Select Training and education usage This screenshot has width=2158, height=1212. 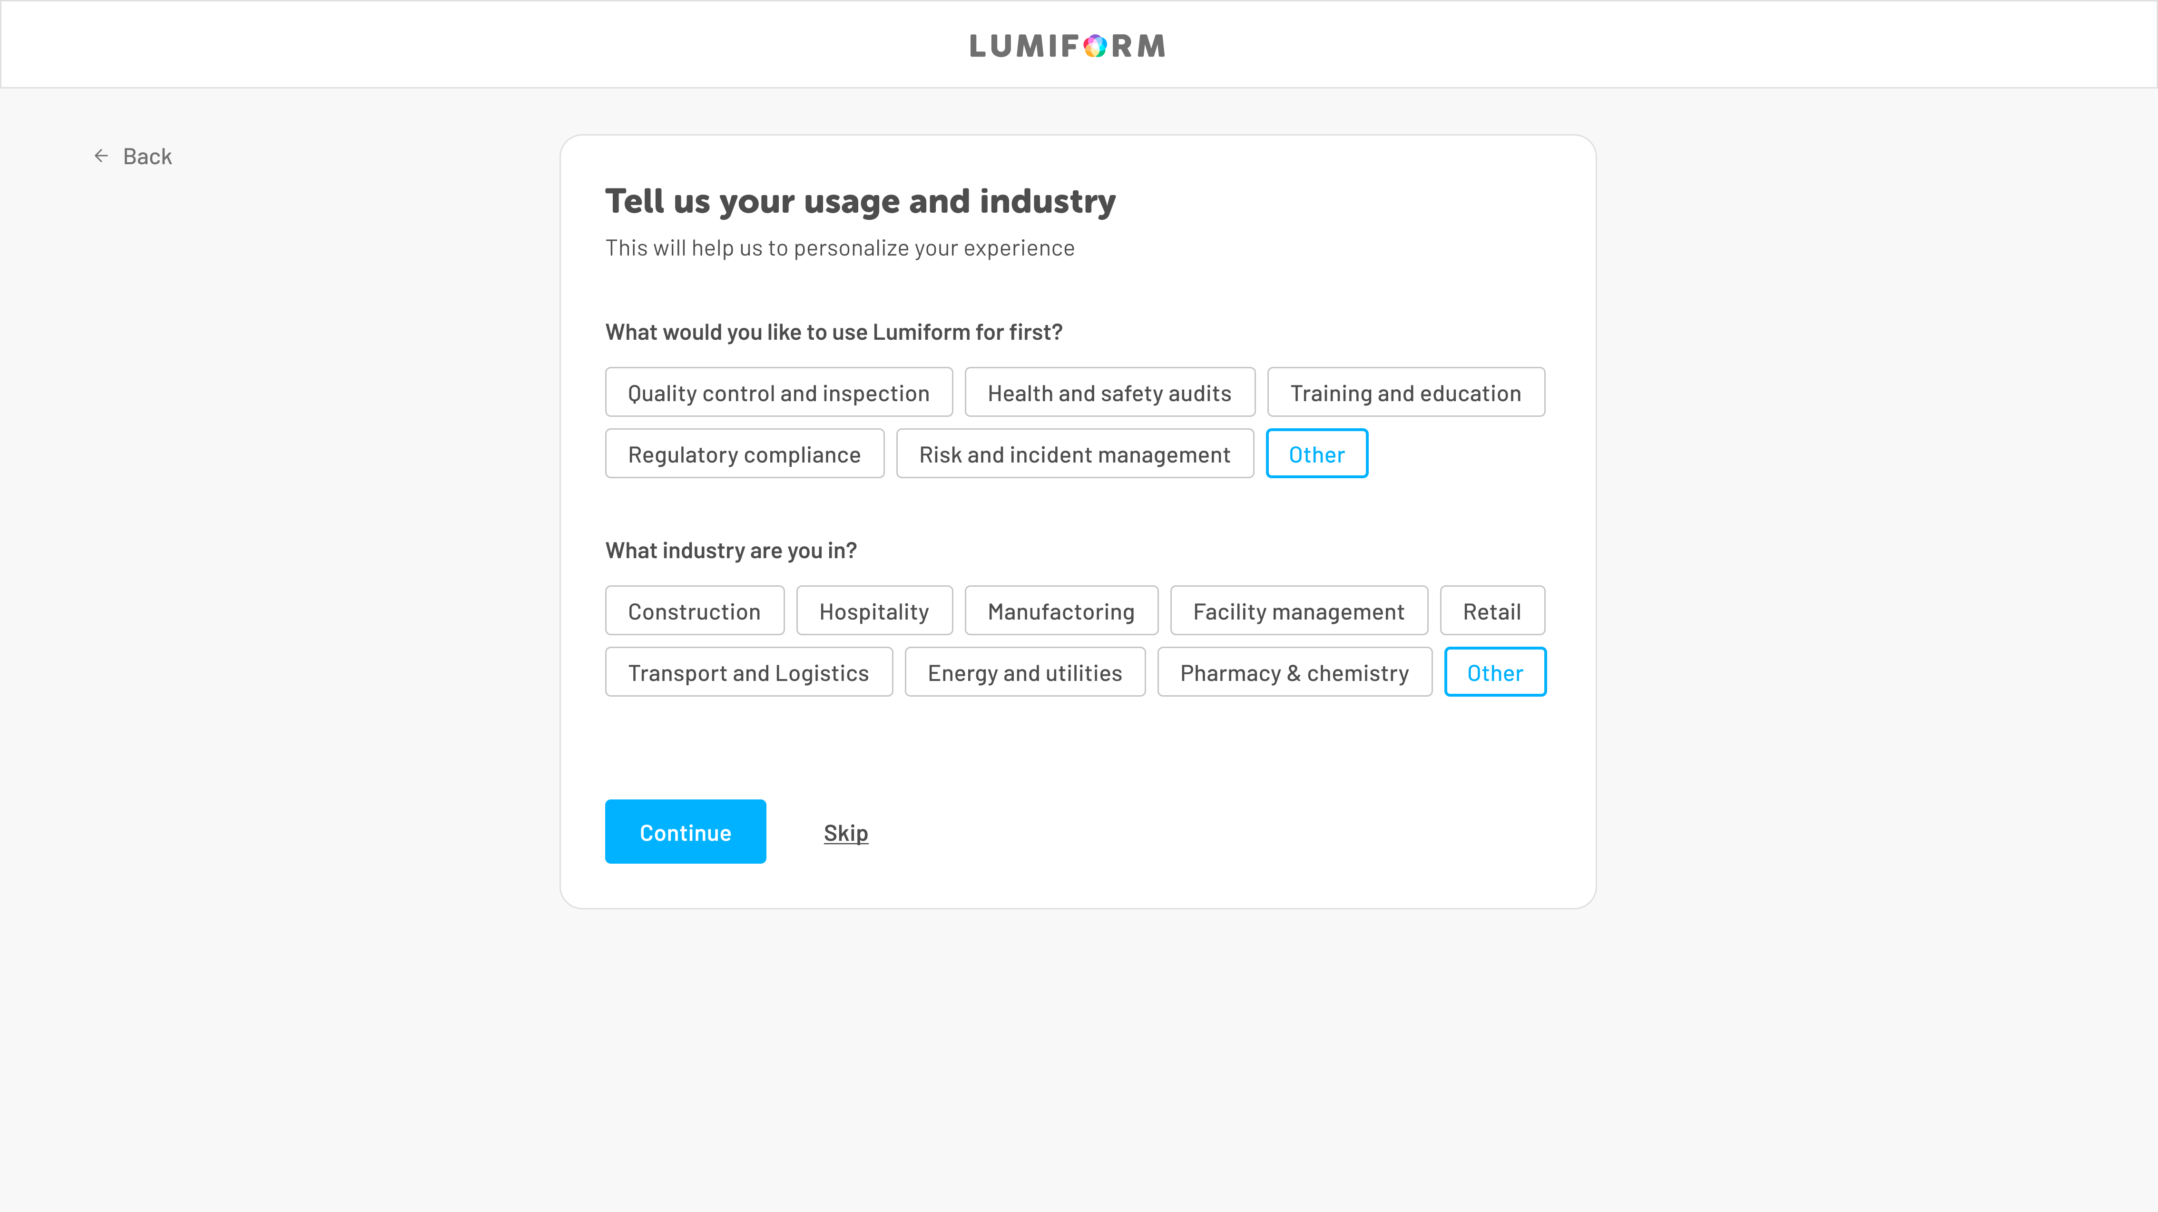[x=1406, y=392]
